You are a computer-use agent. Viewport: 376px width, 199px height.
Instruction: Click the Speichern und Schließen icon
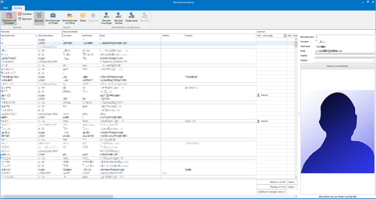click(x=9, y=16)
